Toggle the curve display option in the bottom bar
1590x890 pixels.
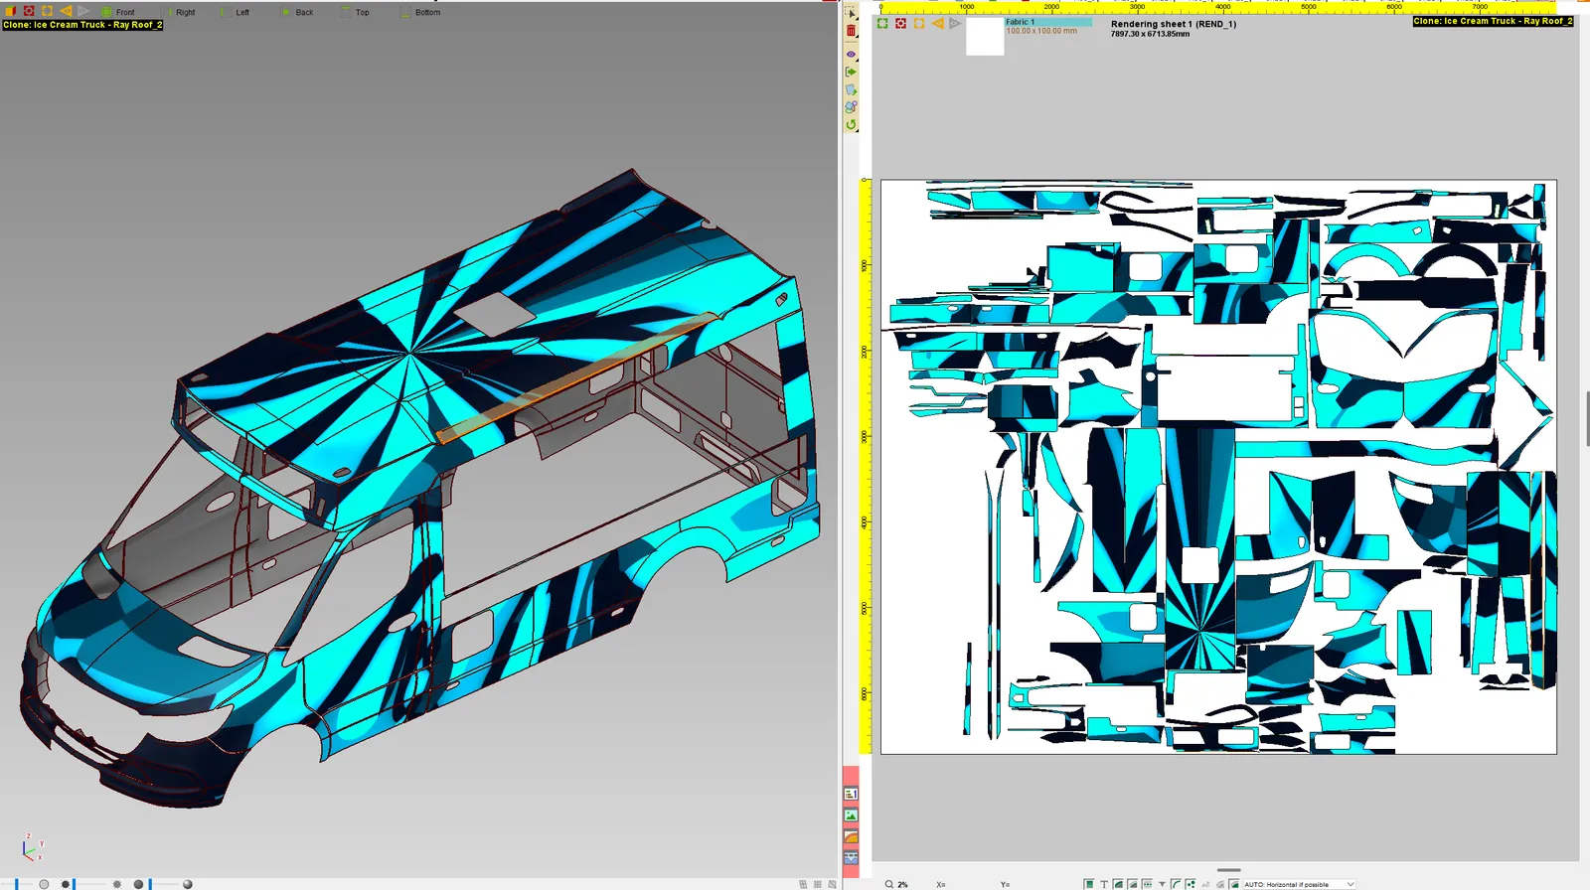(1176, 884)
